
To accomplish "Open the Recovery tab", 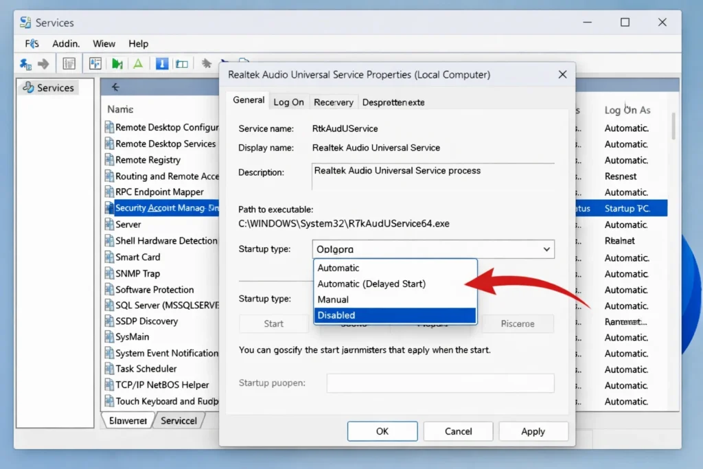I will tap(334, 101).
